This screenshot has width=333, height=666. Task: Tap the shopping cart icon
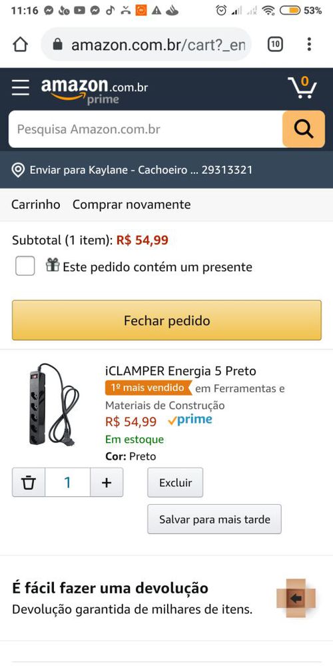302,87
